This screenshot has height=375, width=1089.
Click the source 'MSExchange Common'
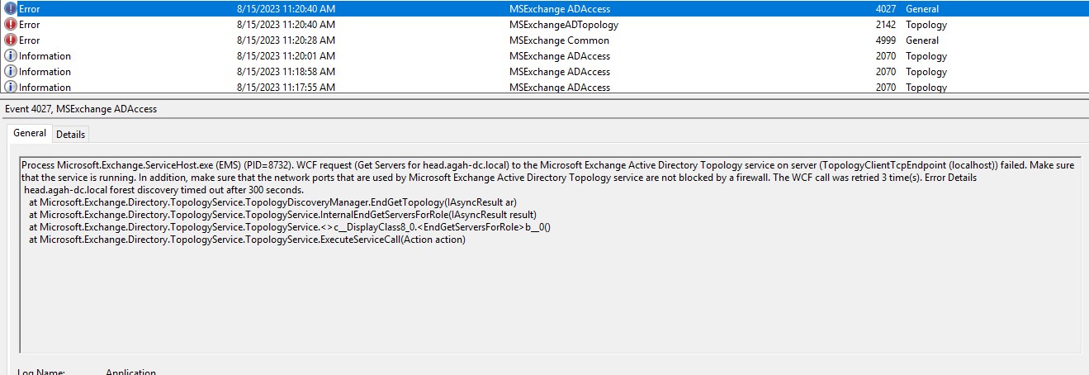point(560,40)
